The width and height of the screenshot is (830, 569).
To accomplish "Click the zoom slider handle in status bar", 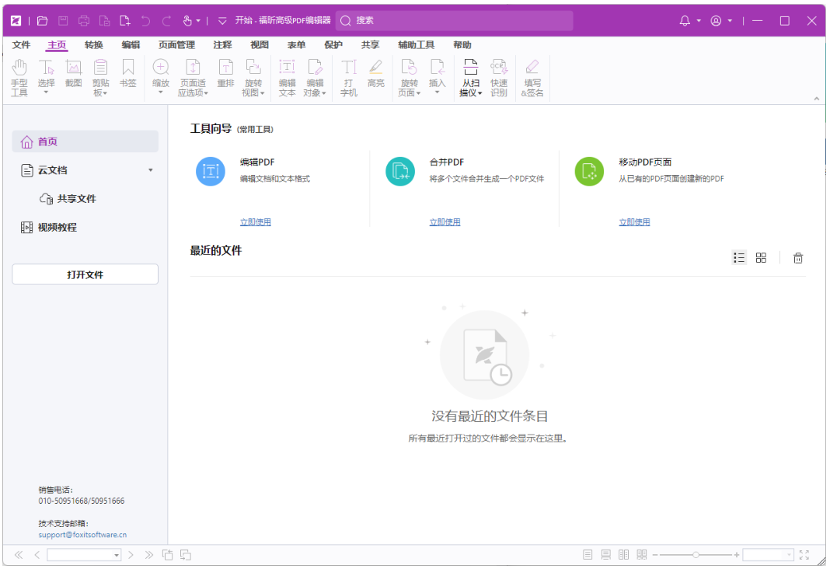I will pyautogui.click(x=696, y=555).
